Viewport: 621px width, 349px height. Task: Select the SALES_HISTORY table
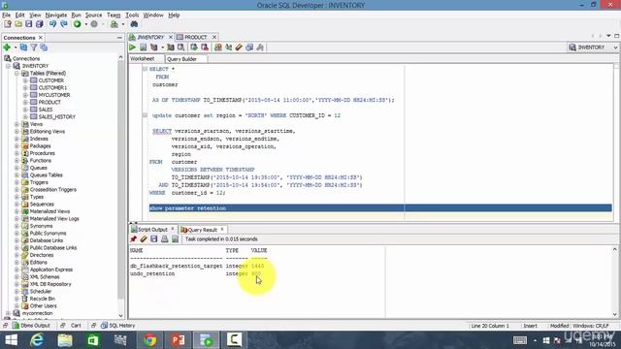click(x=57, y=117)
